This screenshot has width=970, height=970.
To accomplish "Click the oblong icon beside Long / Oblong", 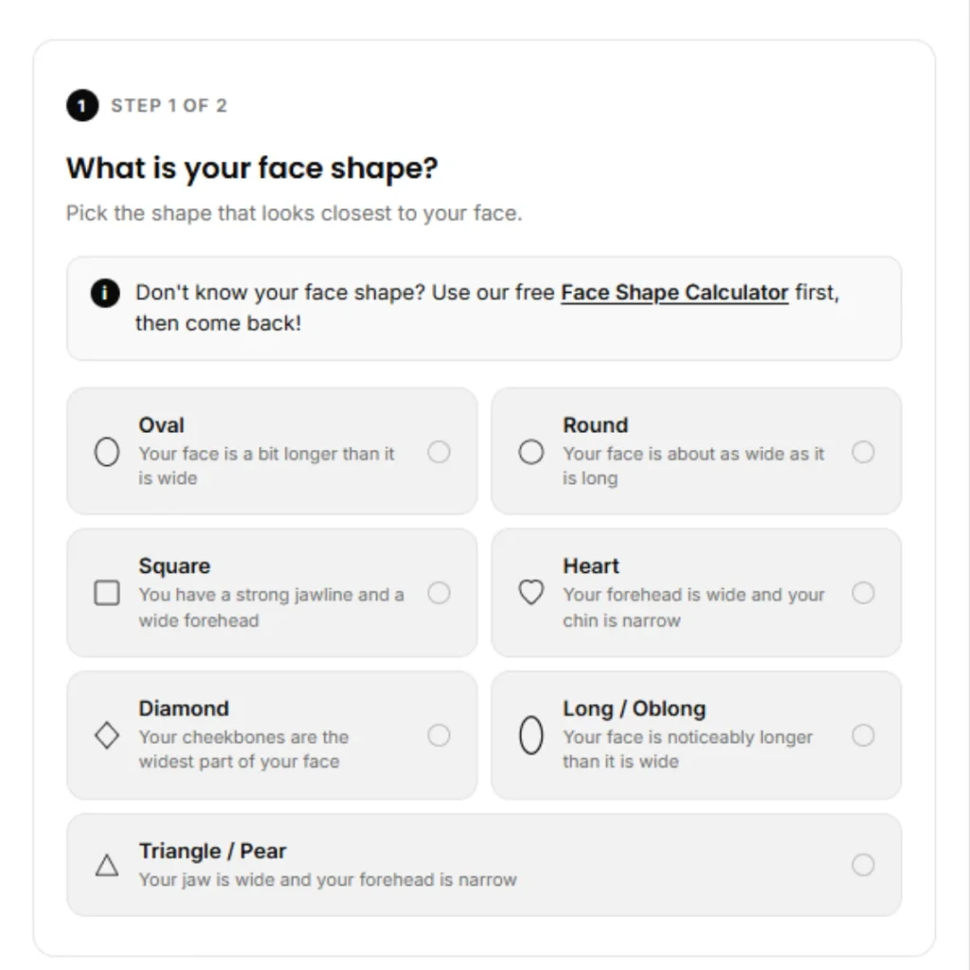I will 530,735.
